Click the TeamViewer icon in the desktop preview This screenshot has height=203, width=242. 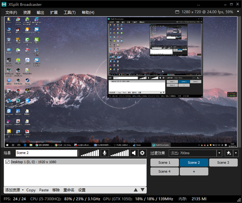9,113
